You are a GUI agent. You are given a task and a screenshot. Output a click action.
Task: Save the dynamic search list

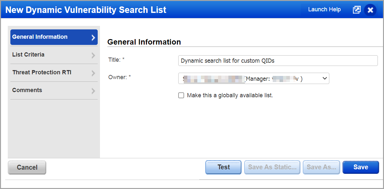pos(360,167)
